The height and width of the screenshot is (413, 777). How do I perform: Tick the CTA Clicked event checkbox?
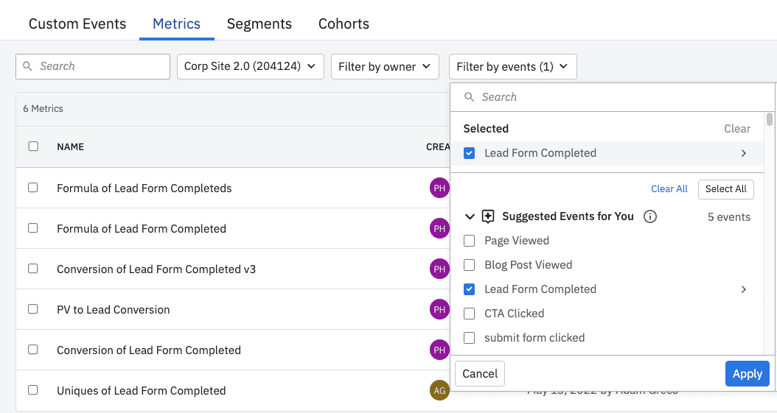469,314
